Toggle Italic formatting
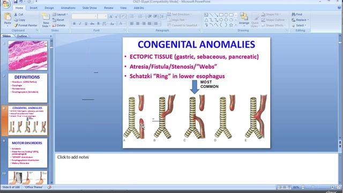 80,24
